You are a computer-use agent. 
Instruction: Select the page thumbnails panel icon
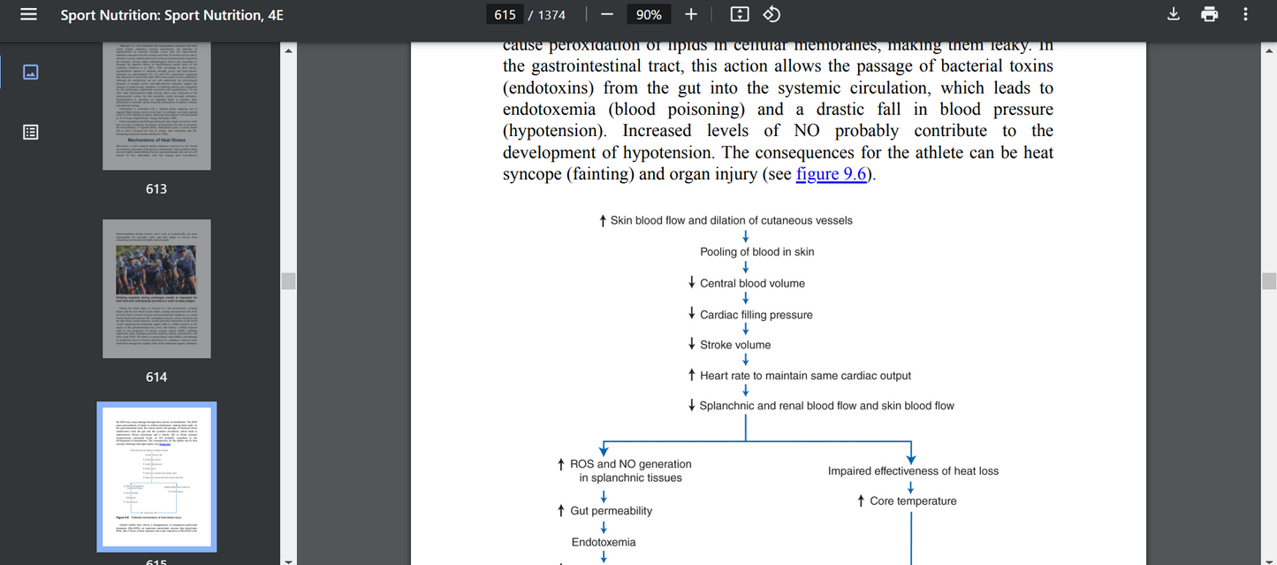(29, 72)
